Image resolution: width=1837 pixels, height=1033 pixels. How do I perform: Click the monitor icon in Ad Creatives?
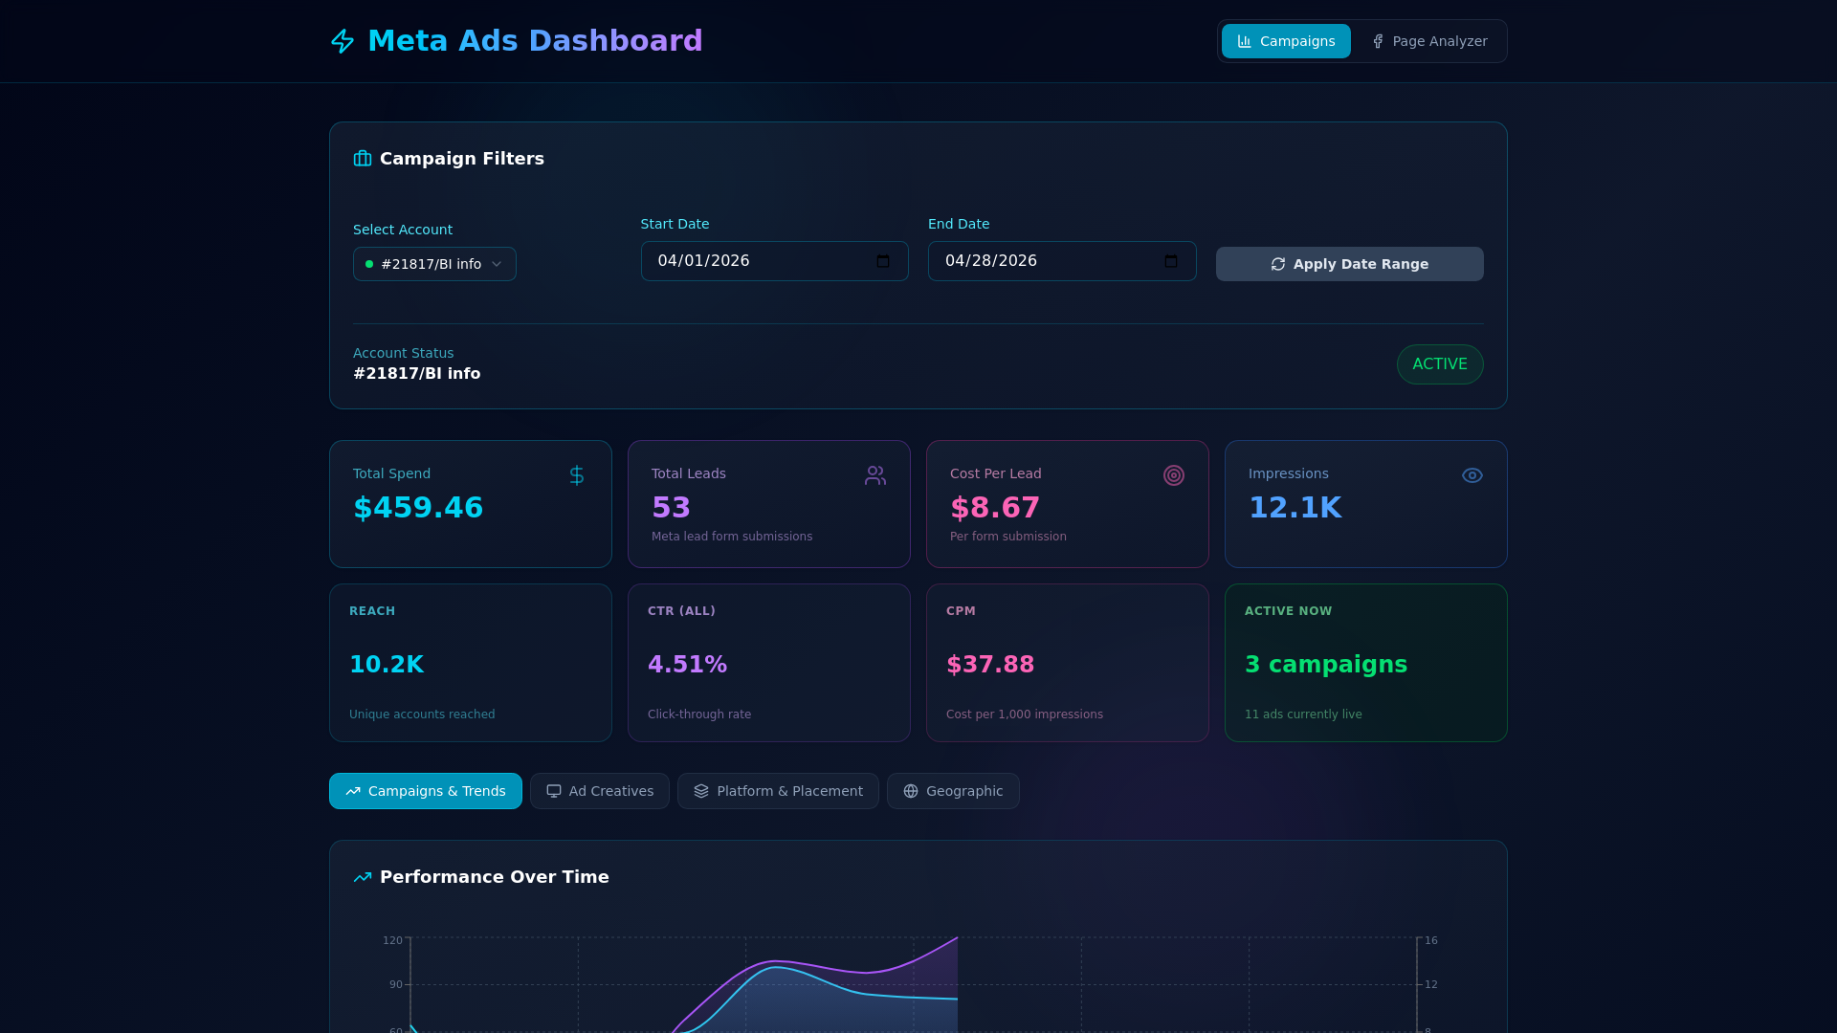pos(554,791)
